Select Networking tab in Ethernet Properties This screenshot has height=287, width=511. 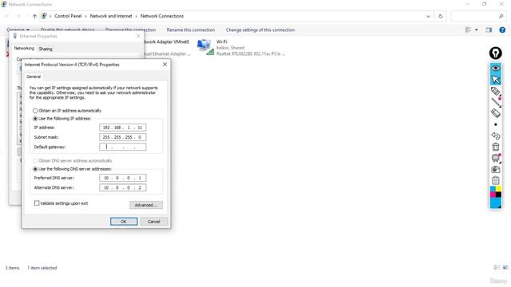tap(24, 48)
